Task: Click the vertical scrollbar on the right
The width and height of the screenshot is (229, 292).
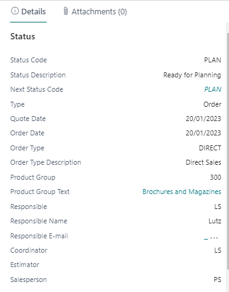Action: (227, 151)
